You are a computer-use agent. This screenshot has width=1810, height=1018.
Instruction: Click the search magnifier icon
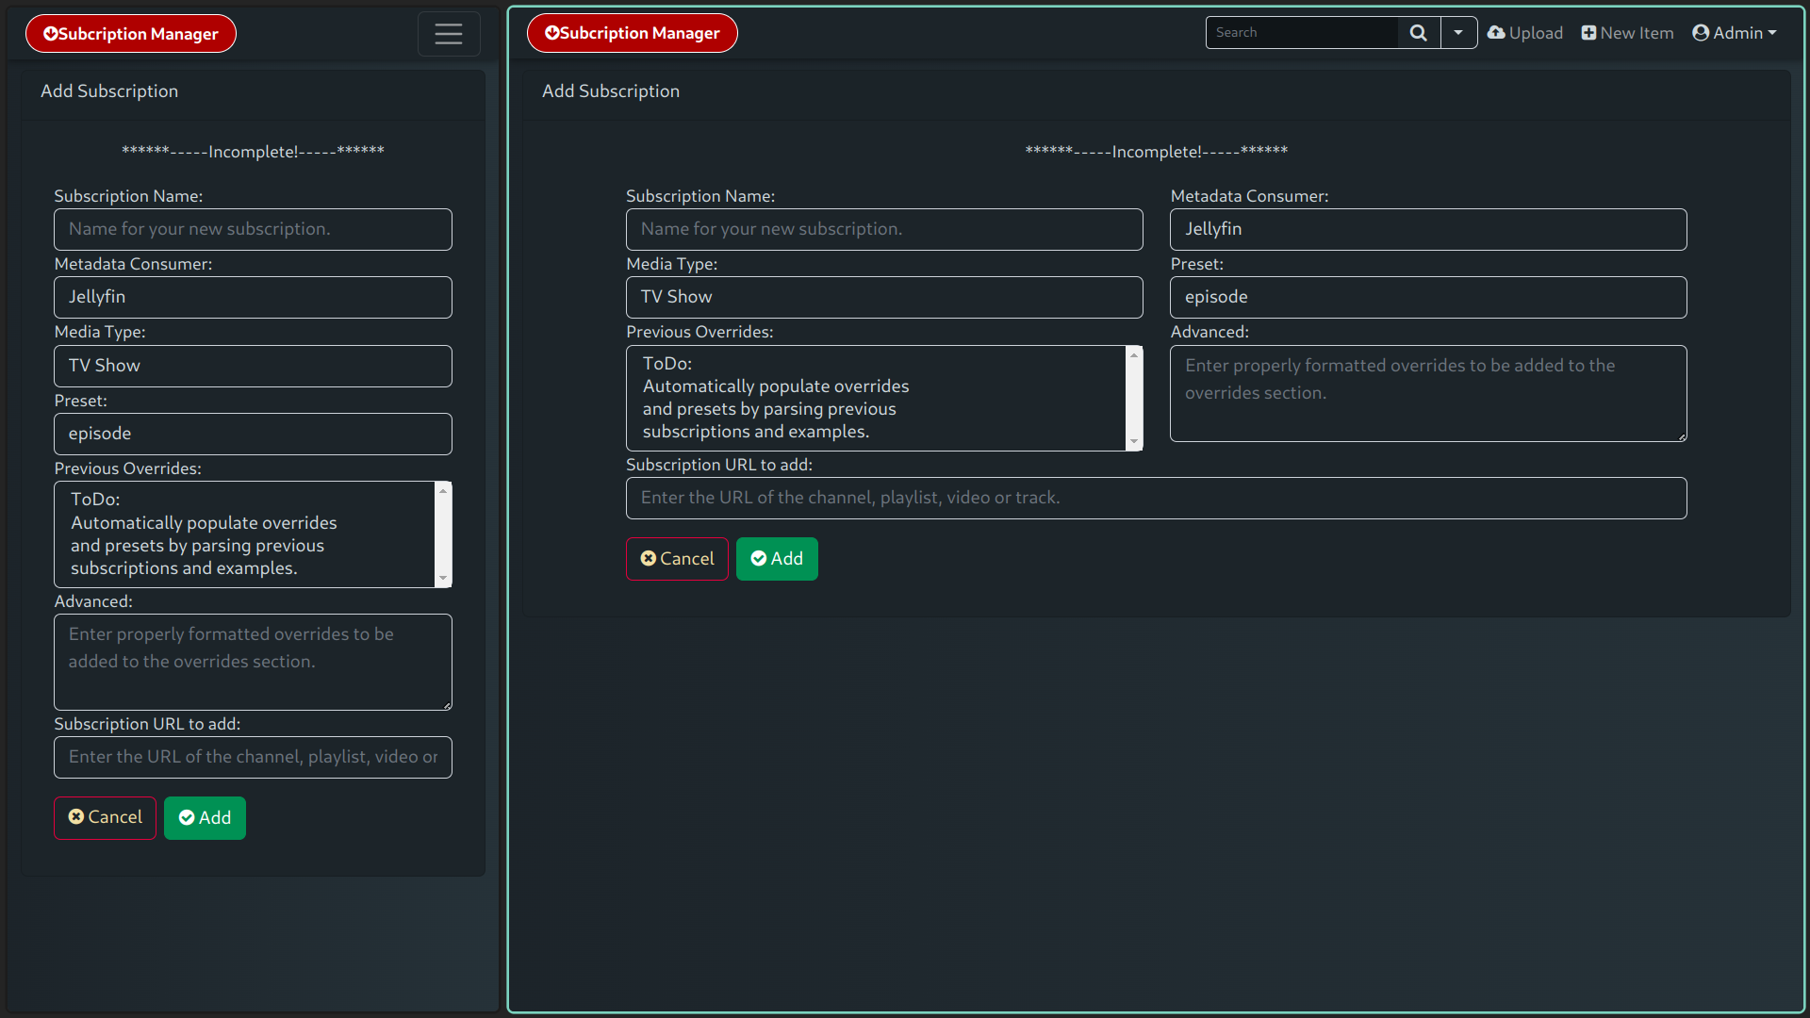point(1418,33)
